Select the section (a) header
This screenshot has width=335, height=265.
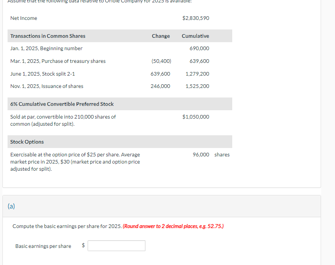12,206
